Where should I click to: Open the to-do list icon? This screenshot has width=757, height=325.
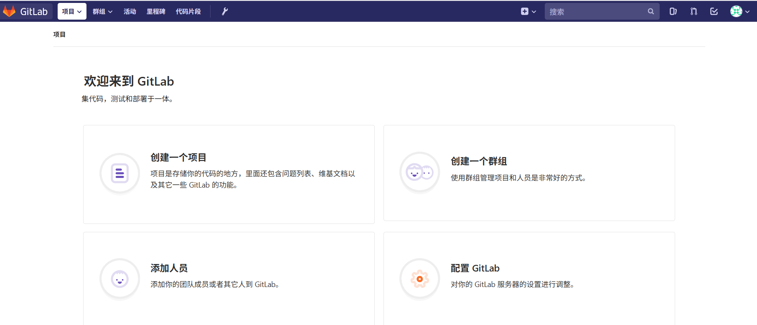(714, 11)
